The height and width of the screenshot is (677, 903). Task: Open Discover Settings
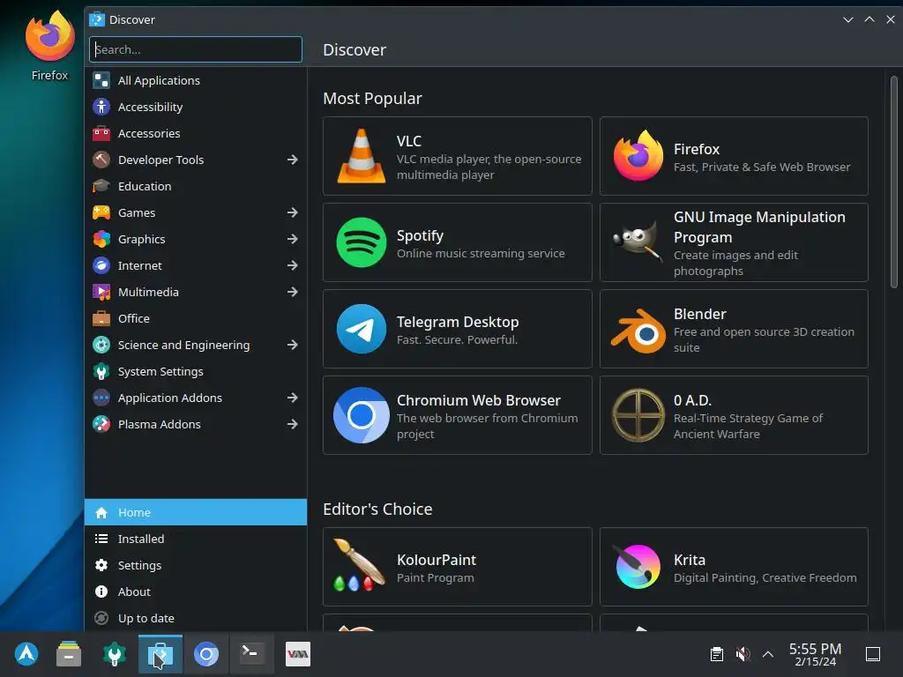pos(195,565)
